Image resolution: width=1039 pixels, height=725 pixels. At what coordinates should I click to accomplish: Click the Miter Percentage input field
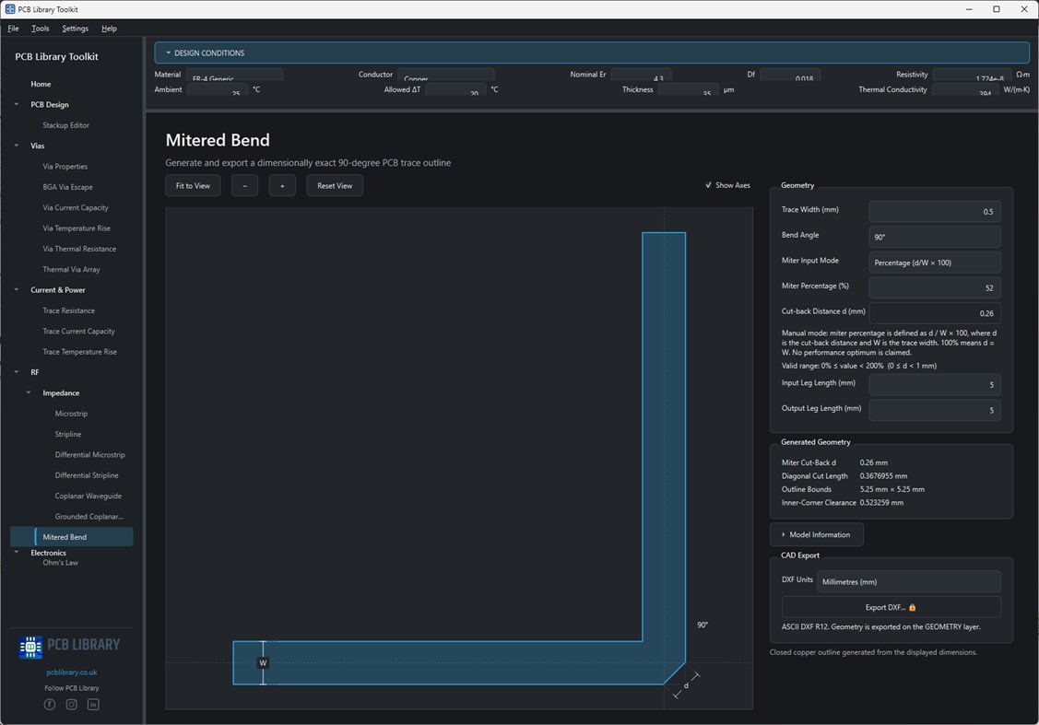click(x=934, y=287)
